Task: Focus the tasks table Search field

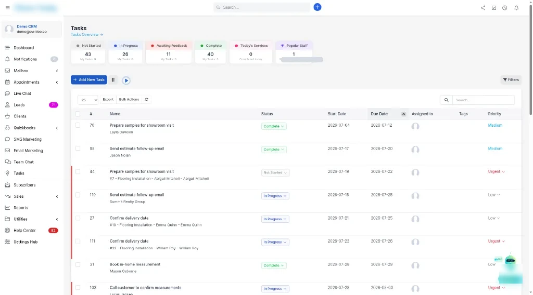Action: click(x=483, y=100)
